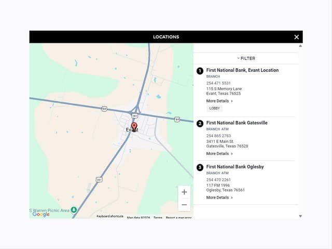Screen dimensions: 332x249
Task: Select location marker number 1
Action: click(x=200, y=71)
